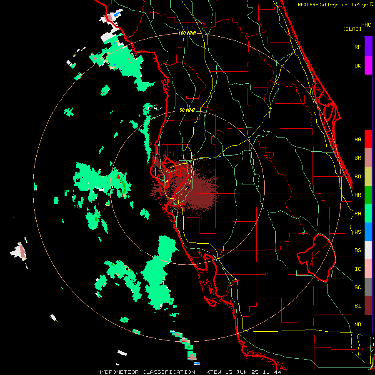Click the HA legend label
The width and height of the screenshot is (375, 375).
click(x=357, y=139)
